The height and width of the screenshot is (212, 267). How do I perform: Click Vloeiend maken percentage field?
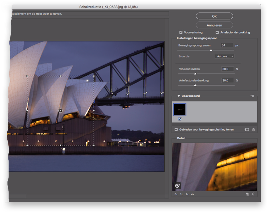[x=228, y=69]
